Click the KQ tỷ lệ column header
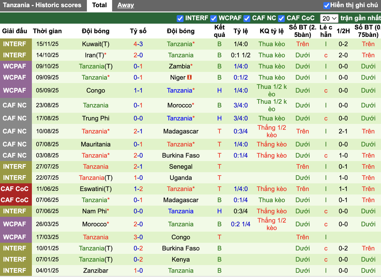381x277 pixels. click(x=272, y=31)
